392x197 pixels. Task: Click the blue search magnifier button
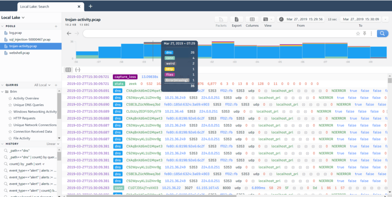point(383,33)
